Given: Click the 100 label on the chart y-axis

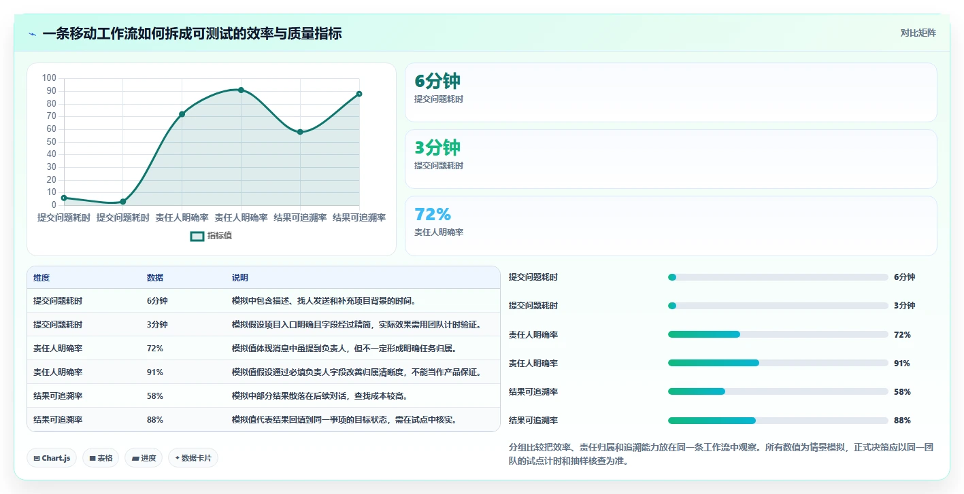Looking at the screenshot, I should tap(49, 78).
